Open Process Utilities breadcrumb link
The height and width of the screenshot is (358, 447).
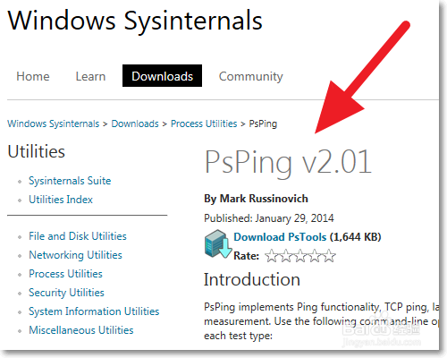pos(204,124)
